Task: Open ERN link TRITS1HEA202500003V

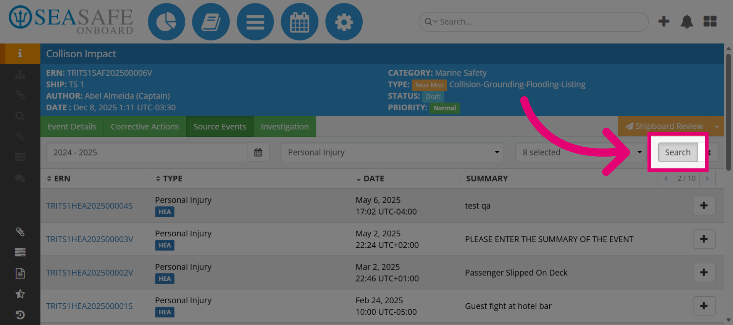Action: 90,239
